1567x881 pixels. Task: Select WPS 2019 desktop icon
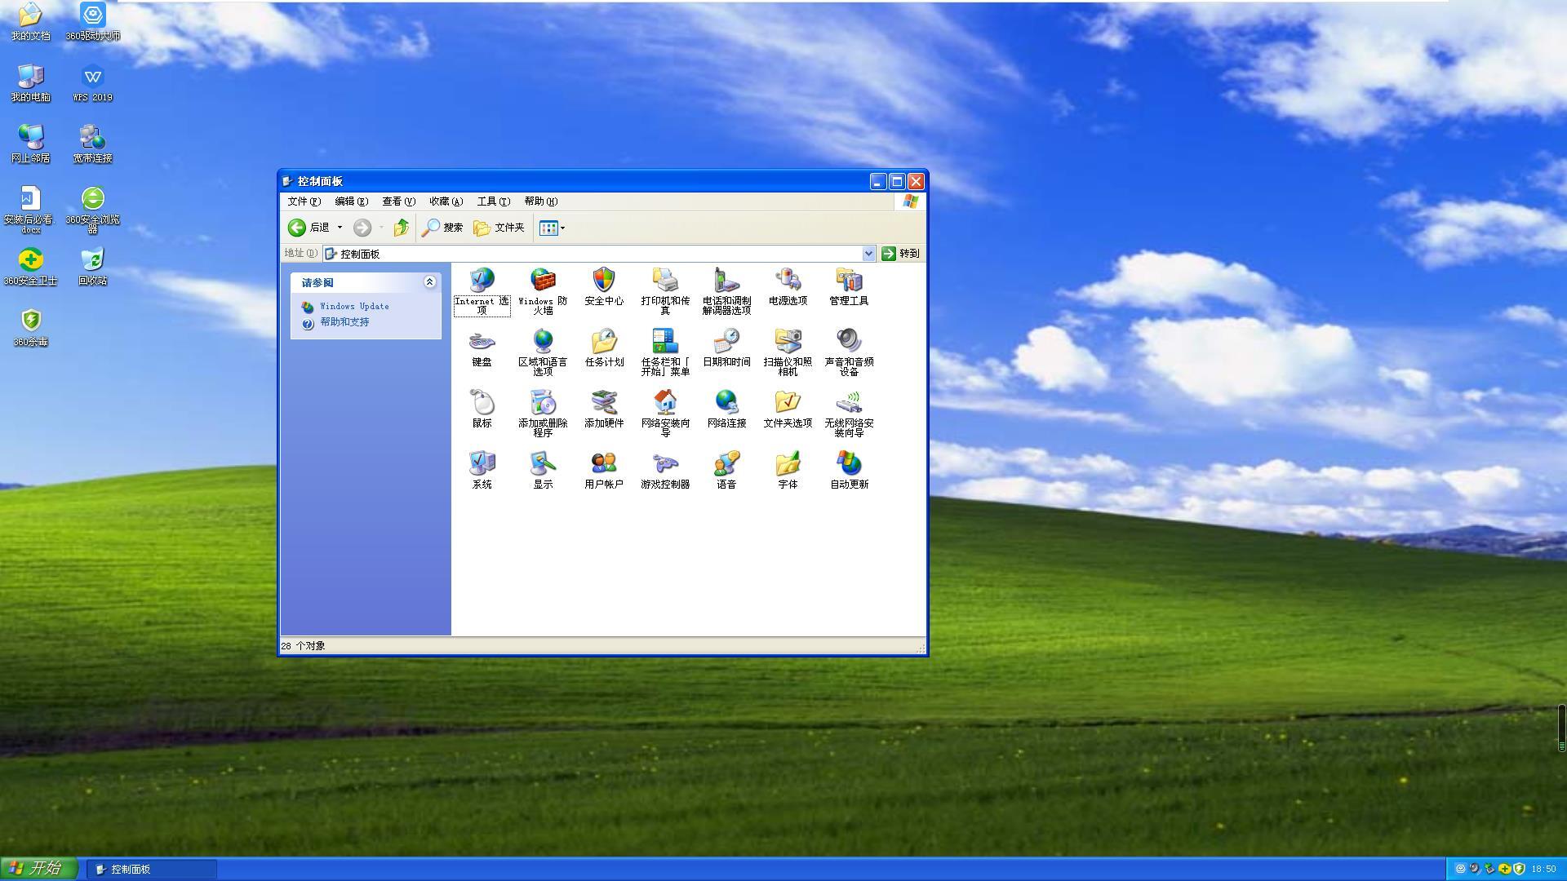pos(93,83)
